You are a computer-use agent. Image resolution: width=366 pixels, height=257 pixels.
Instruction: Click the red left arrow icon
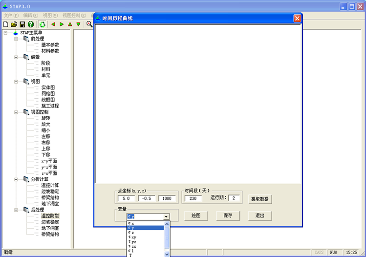click(53, 24)
